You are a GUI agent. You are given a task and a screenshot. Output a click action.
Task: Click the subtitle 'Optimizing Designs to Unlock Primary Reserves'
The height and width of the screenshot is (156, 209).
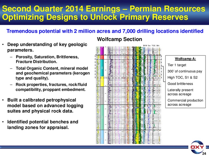point(95,17)
